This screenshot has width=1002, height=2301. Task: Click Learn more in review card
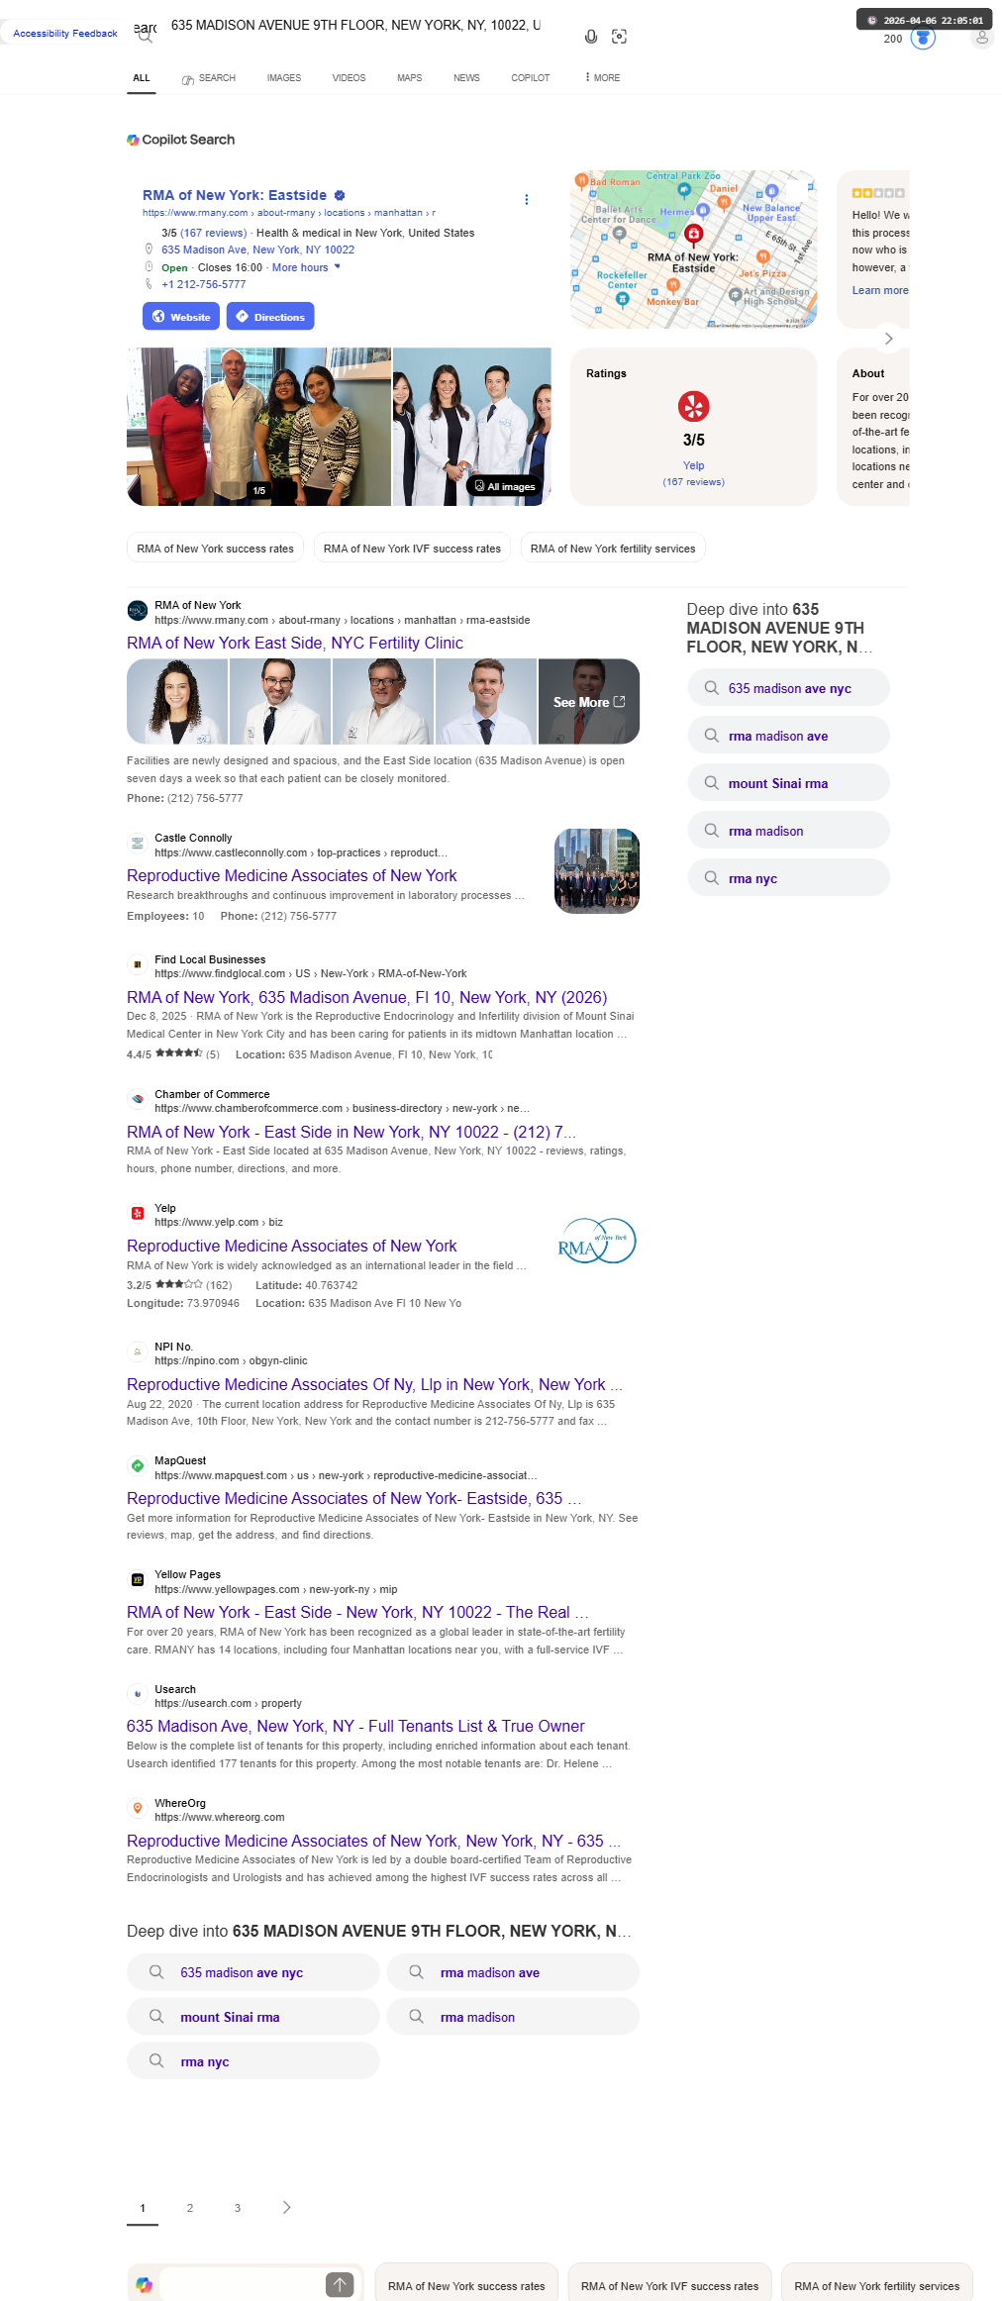[880, 290]
